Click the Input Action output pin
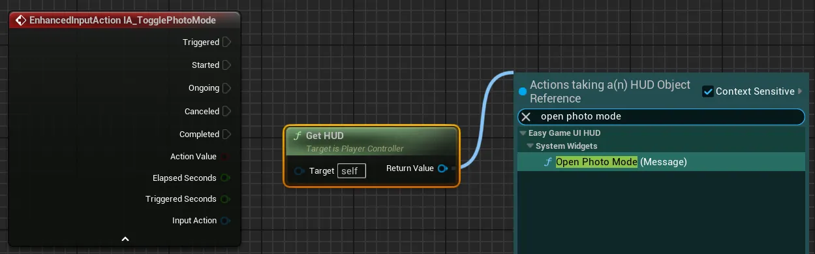Viewport: 815px width, 254px height. (x=226, y=221)
